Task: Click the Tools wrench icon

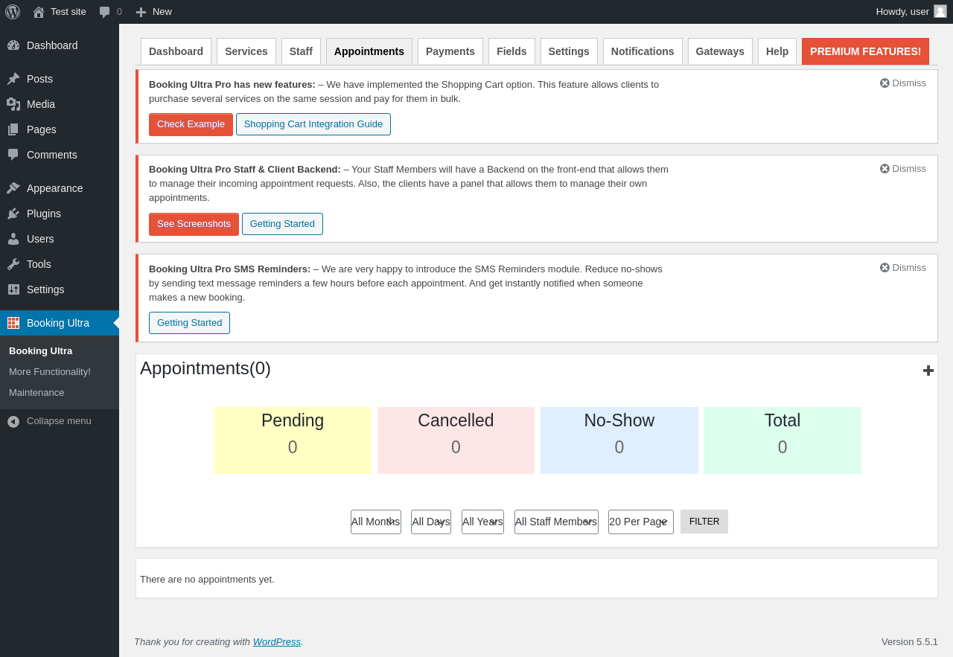Action: tap(13, 264)
